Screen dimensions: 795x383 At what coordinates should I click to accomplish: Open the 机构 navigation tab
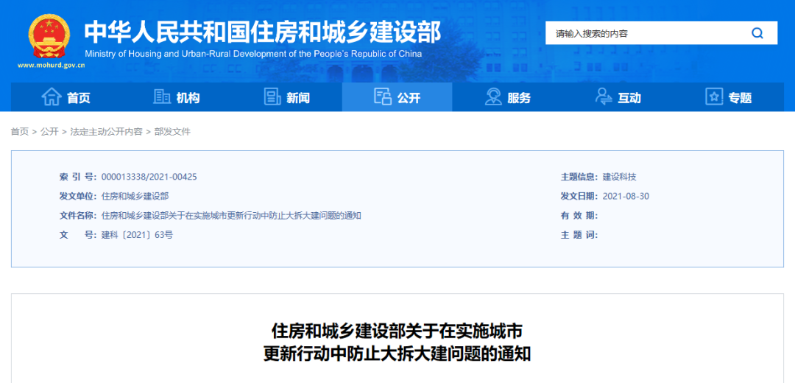(177, 97)
